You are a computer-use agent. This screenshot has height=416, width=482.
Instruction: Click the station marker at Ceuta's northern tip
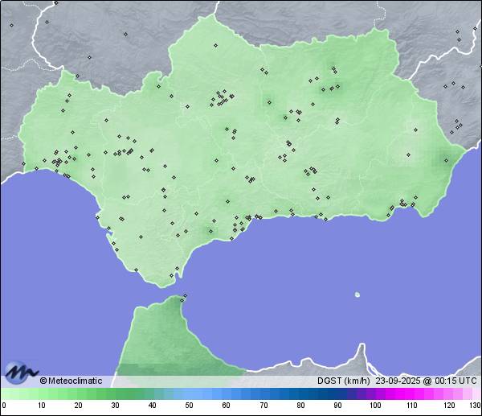184,296
